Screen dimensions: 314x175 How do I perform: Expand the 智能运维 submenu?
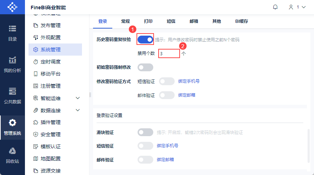tap(78, 98)
